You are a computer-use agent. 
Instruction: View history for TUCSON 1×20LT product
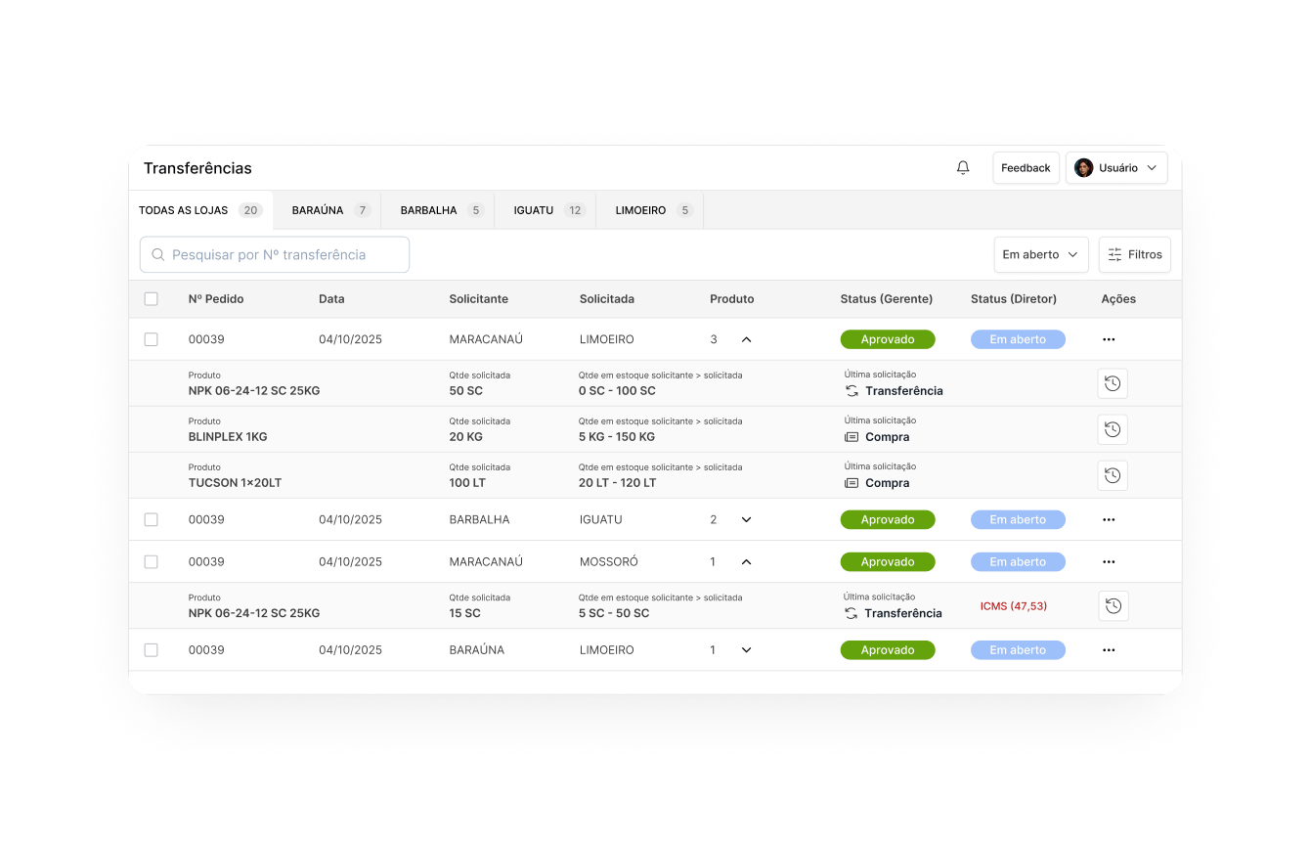1113,475
